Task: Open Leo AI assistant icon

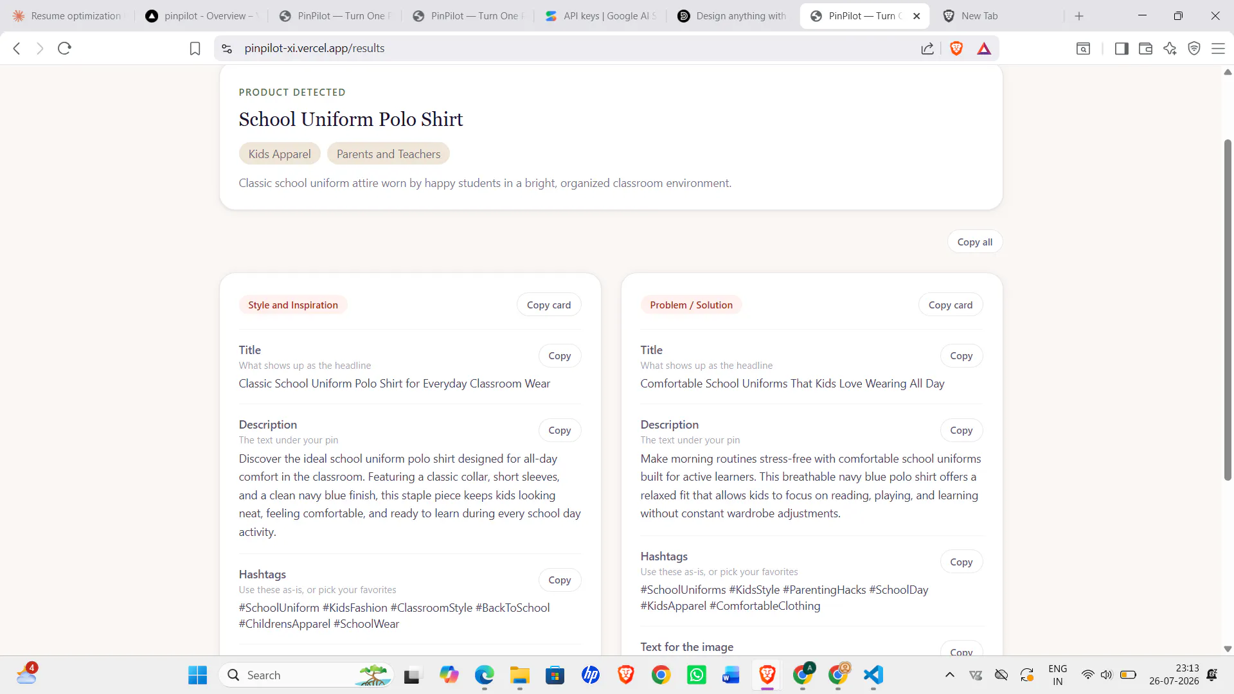Action: coord(1170,48)
